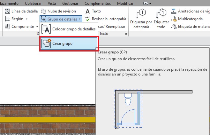Click the Nube de revisión tool
The width and height of the screenshot is (210, 135).
(58, 11)
